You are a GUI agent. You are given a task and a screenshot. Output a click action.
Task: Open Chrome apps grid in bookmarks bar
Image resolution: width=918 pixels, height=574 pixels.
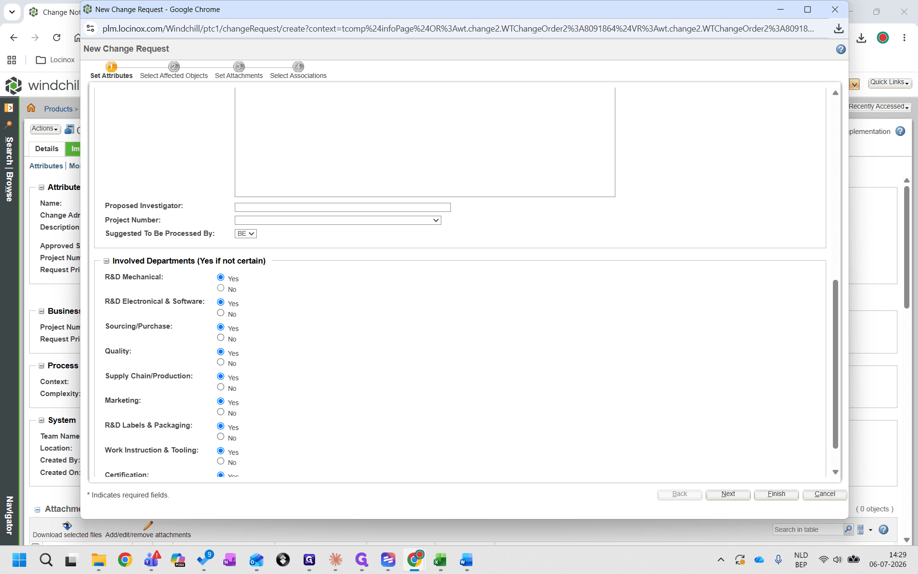click(x=12, y=60)
